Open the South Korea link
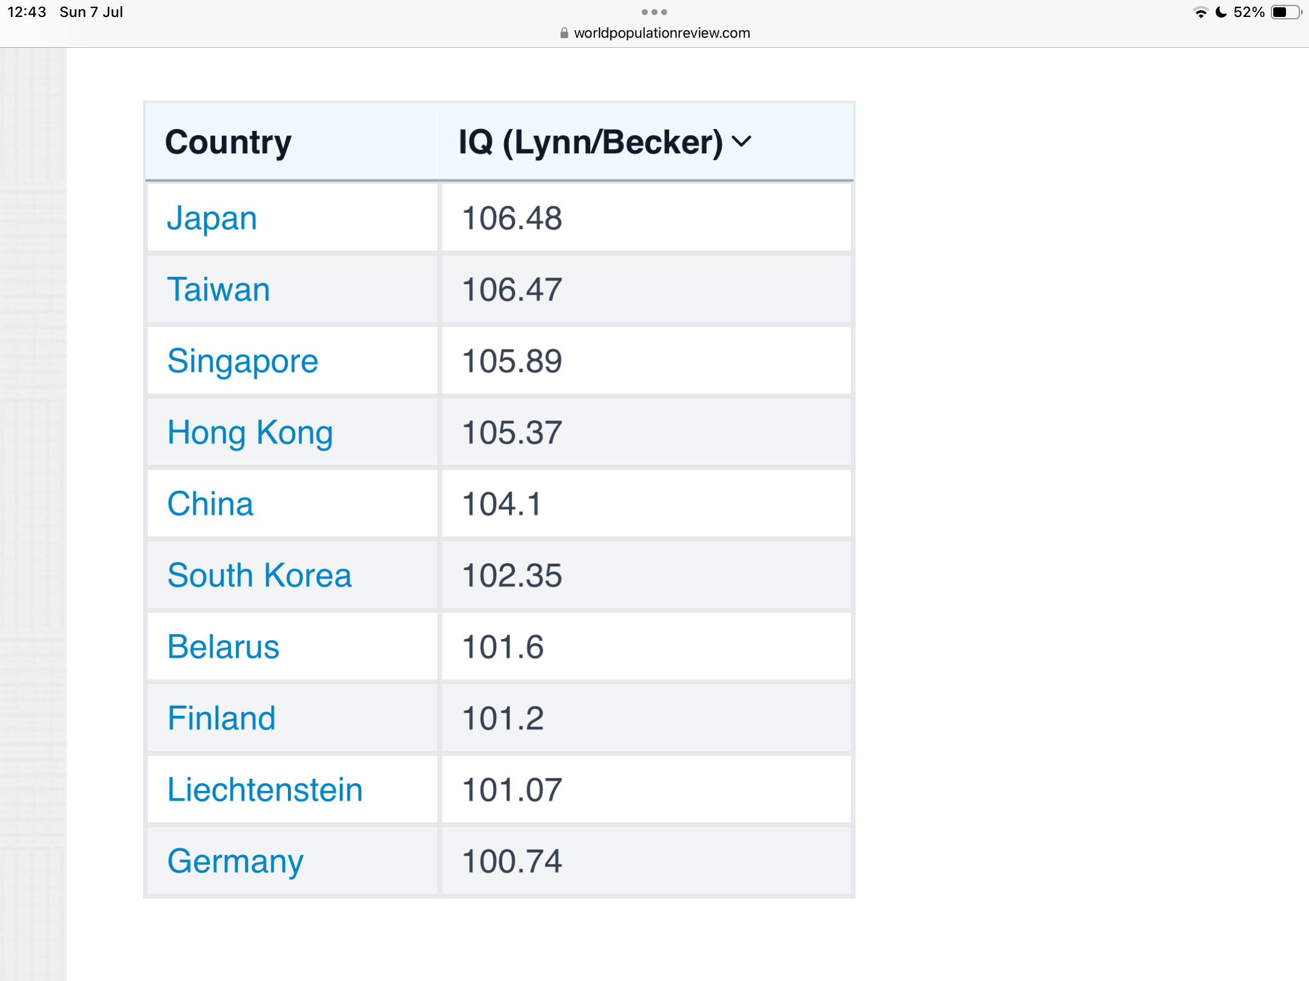This screenshot has width=1309, height=981. (259, 575)
